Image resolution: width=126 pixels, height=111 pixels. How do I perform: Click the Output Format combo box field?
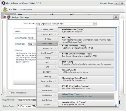point(66,24)
